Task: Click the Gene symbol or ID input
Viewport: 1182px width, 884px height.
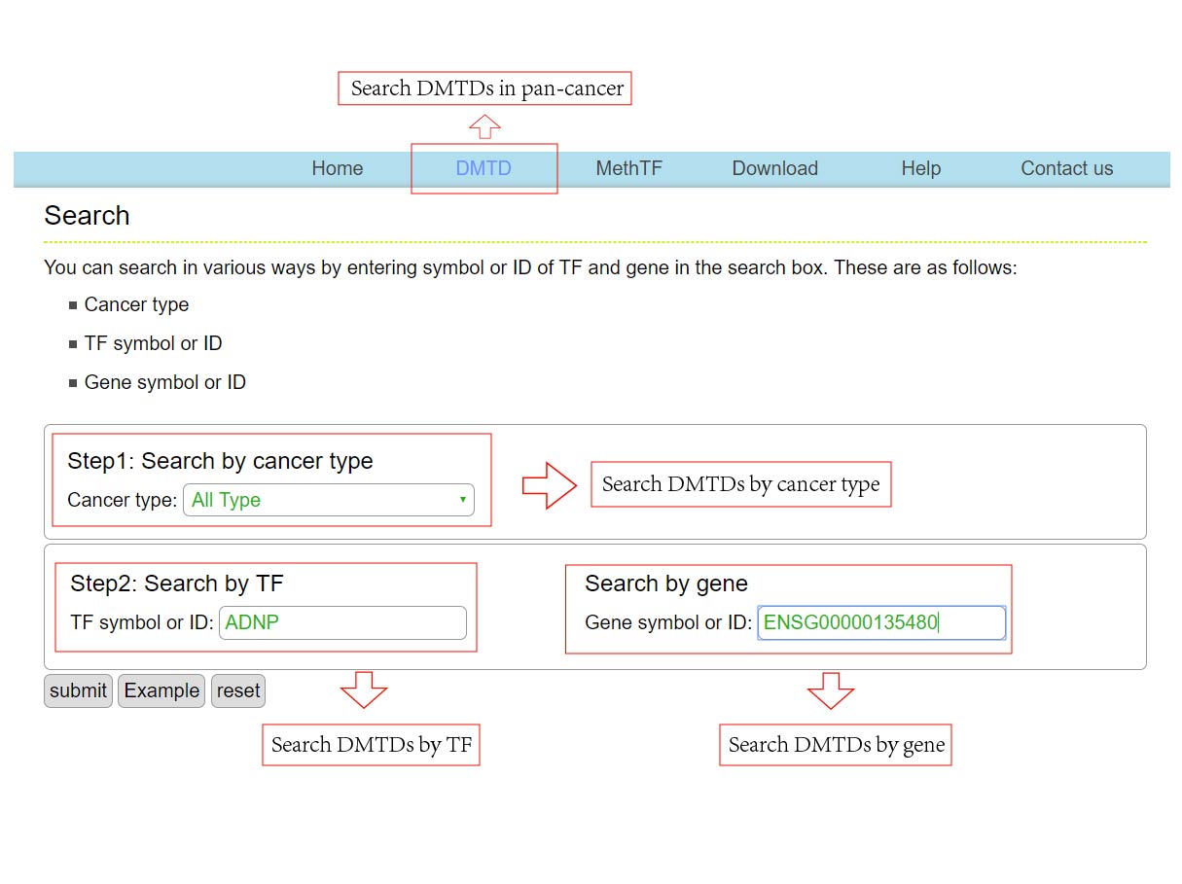Action: (x=880, y=622)
